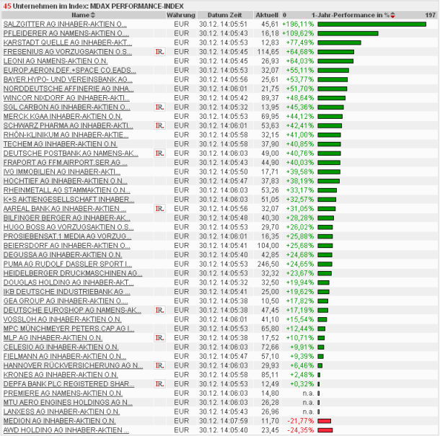The width and height of the screenshot is (440, 436).
Task: Open HOCHTIEF AG stock link
Action: [x=65, y=181]
